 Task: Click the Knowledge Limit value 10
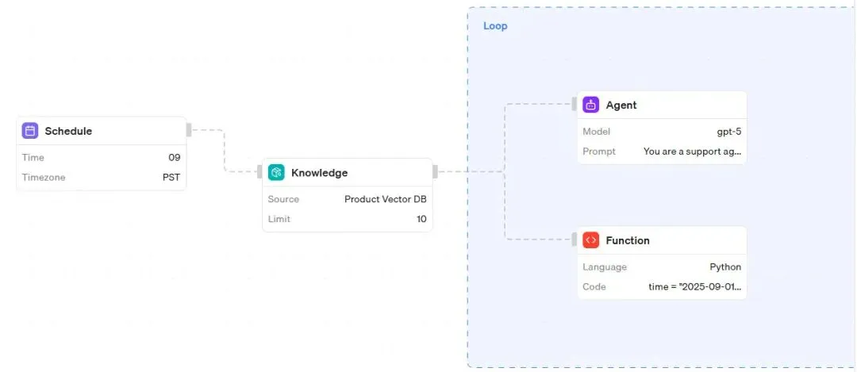point(421,219)
